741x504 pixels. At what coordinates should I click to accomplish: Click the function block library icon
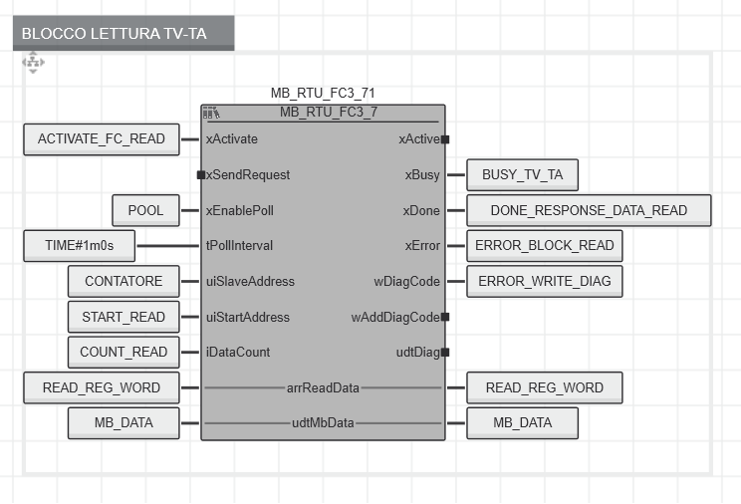tap(211, 113)
